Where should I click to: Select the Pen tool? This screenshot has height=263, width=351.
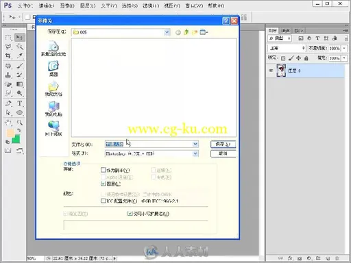[x=8, y=103]
